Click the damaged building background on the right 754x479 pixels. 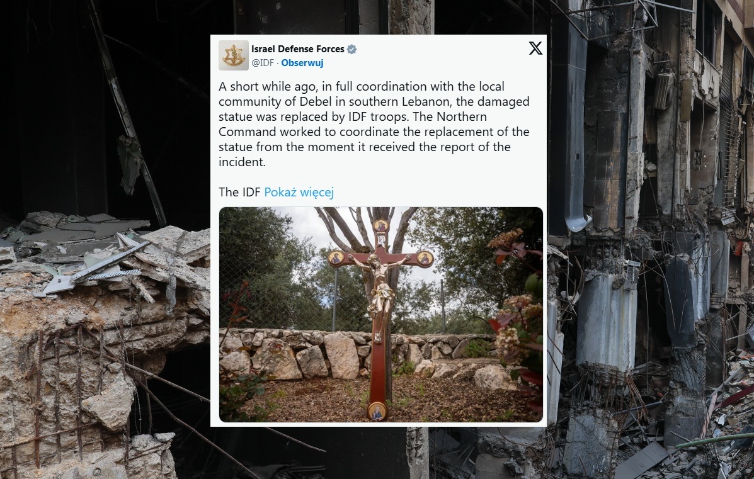pos(650,239)
